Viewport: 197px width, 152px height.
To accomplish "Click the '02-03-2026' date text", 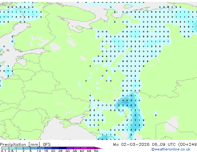I will (135, 145).
